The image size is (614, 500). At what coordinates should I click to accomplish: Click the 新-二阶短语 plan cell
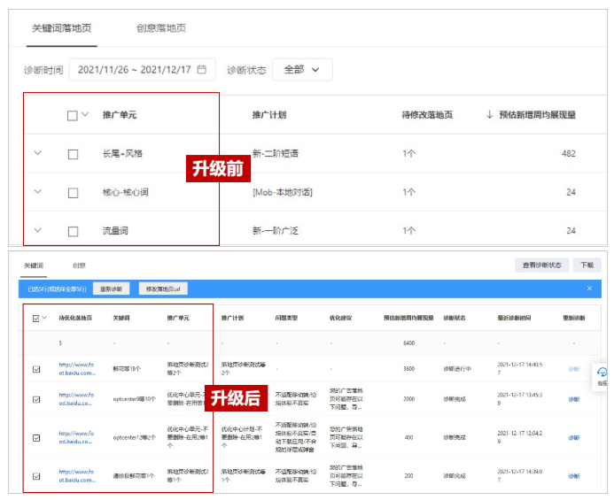point(276,153)
